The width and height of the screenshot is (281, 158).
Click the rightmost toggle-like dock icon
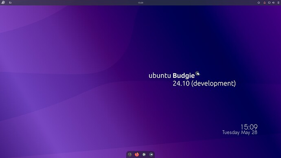point(151,154)
